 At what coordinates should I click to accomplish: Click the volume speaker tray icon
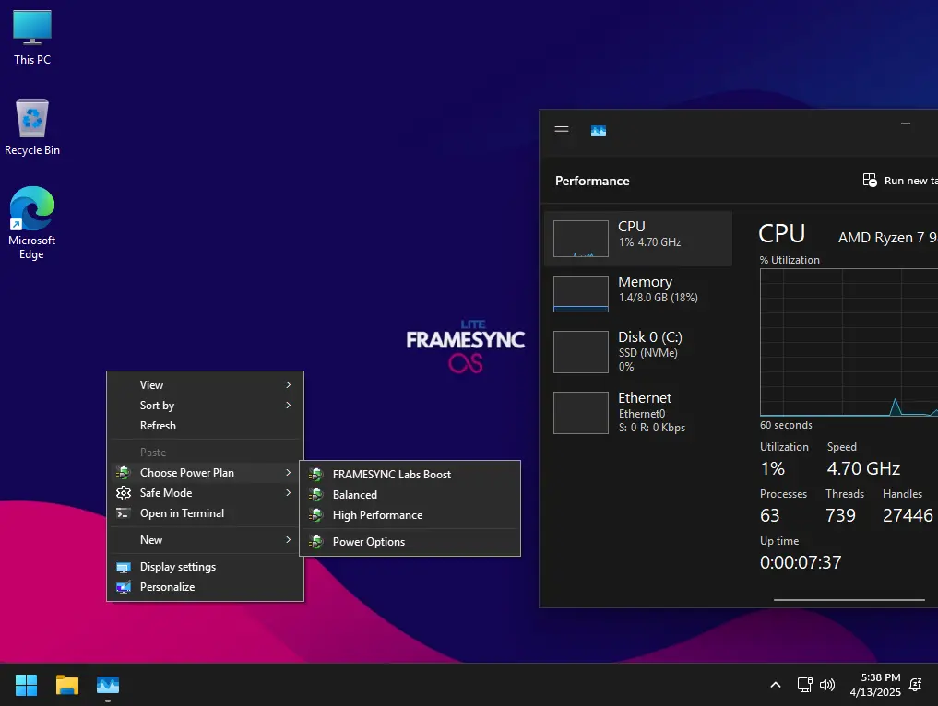(x=827, y=685)
